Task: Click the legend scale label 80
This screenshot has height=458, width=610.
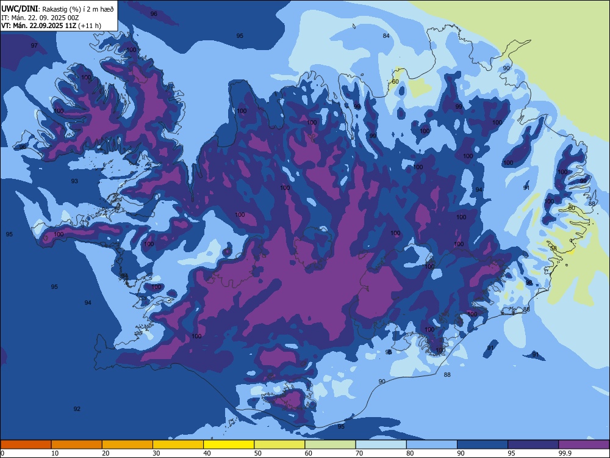Action: (410, 453)
